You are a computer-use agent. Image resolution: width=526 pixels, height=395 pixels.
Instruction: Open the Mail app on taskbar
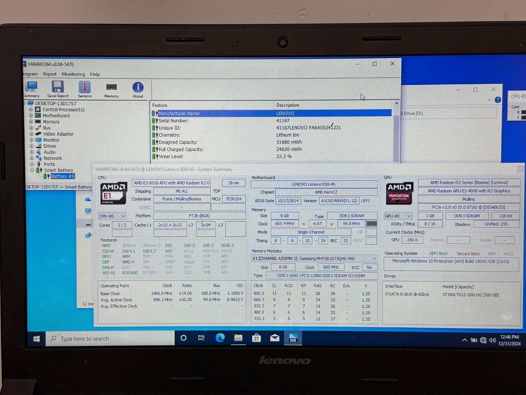(275, 338)
